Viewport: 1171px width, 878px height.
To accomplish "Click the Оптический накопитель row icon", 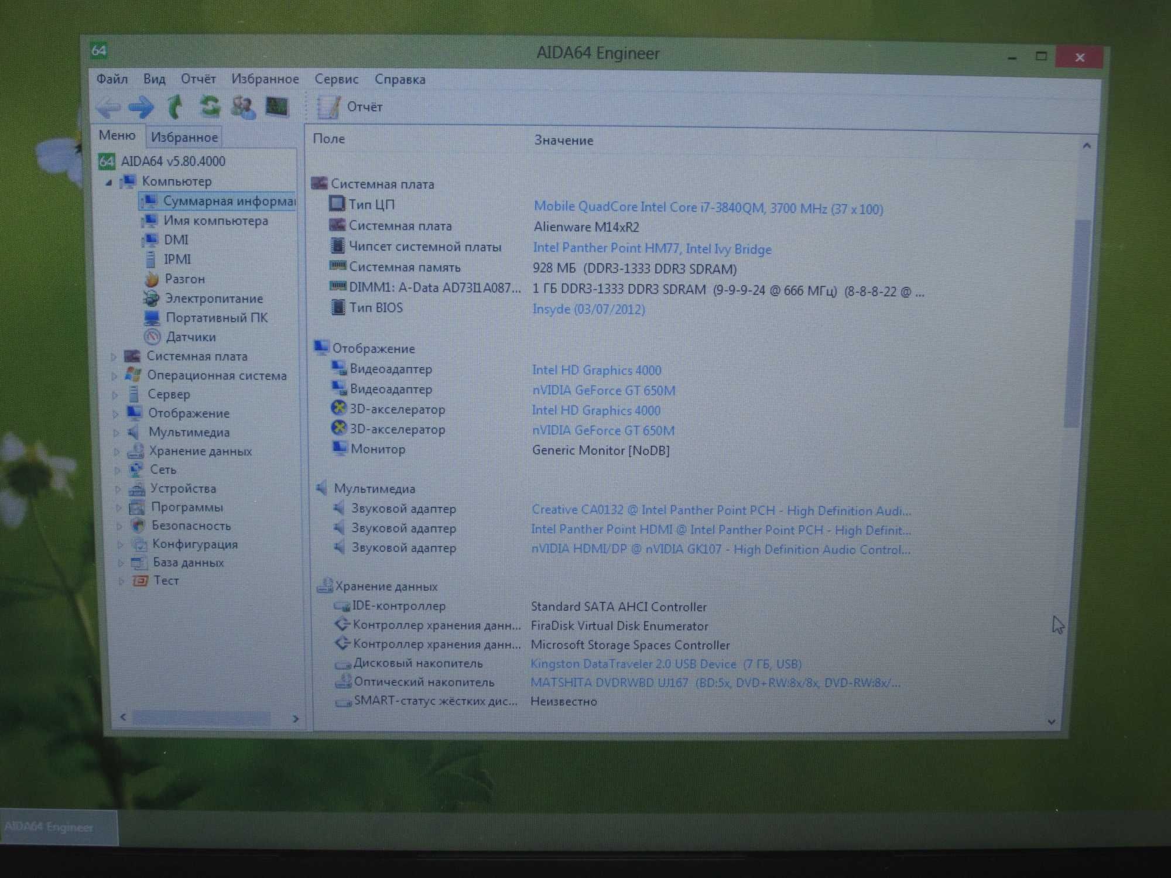I will coord(343,682).
